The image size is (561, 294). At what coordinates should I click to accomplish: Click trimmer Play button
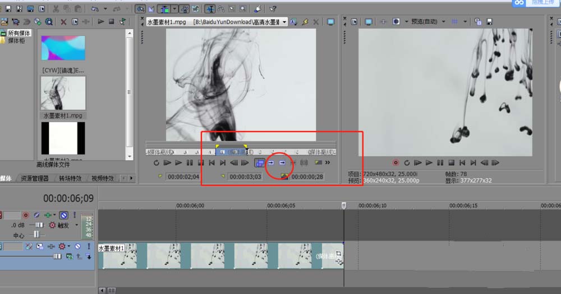coord(178,163)
